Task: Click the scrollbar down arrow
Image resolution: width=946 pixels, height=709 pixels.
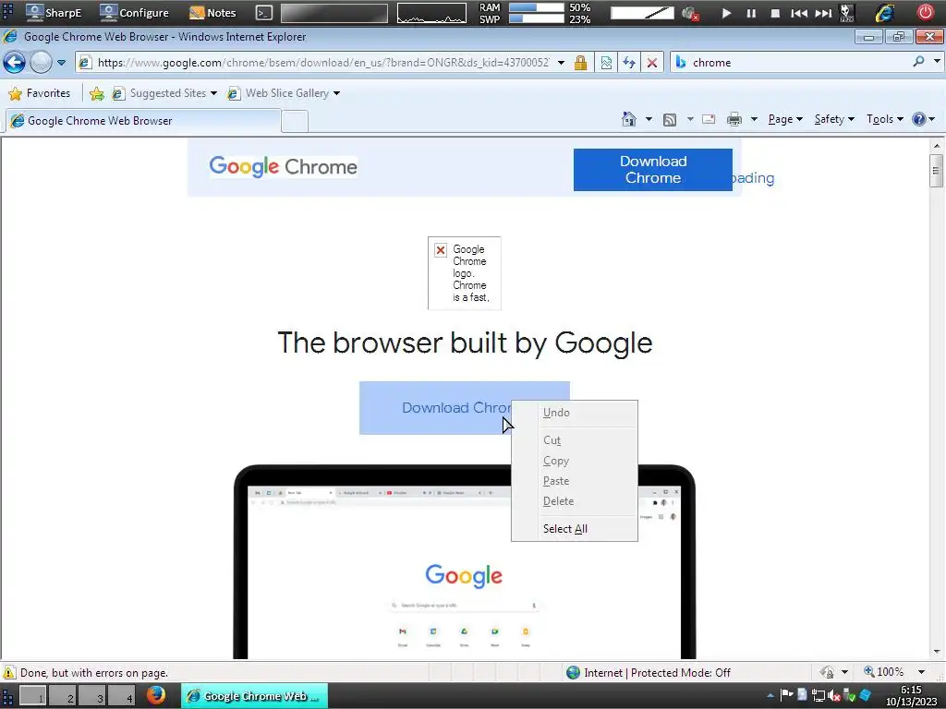Action: pos(937,652)
